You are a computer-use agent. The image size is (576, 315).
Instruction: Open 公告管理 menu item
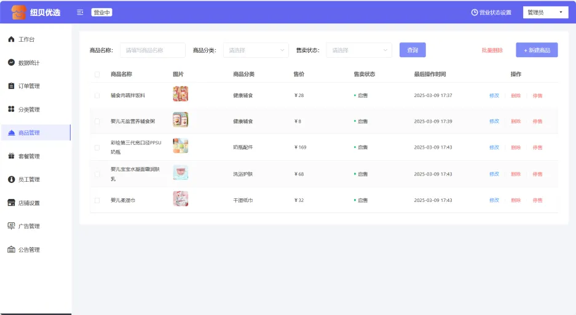point(29,249)
